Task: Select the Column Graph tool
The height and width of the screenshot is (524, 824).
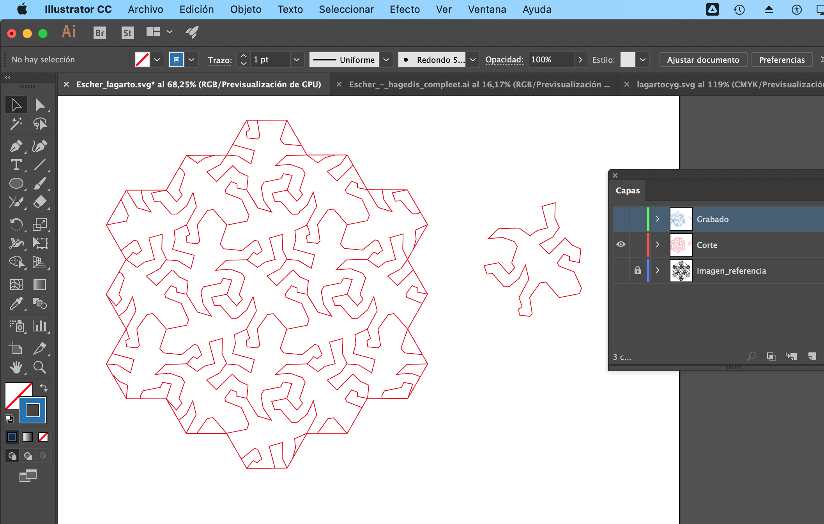Action: tap(40, 326)
